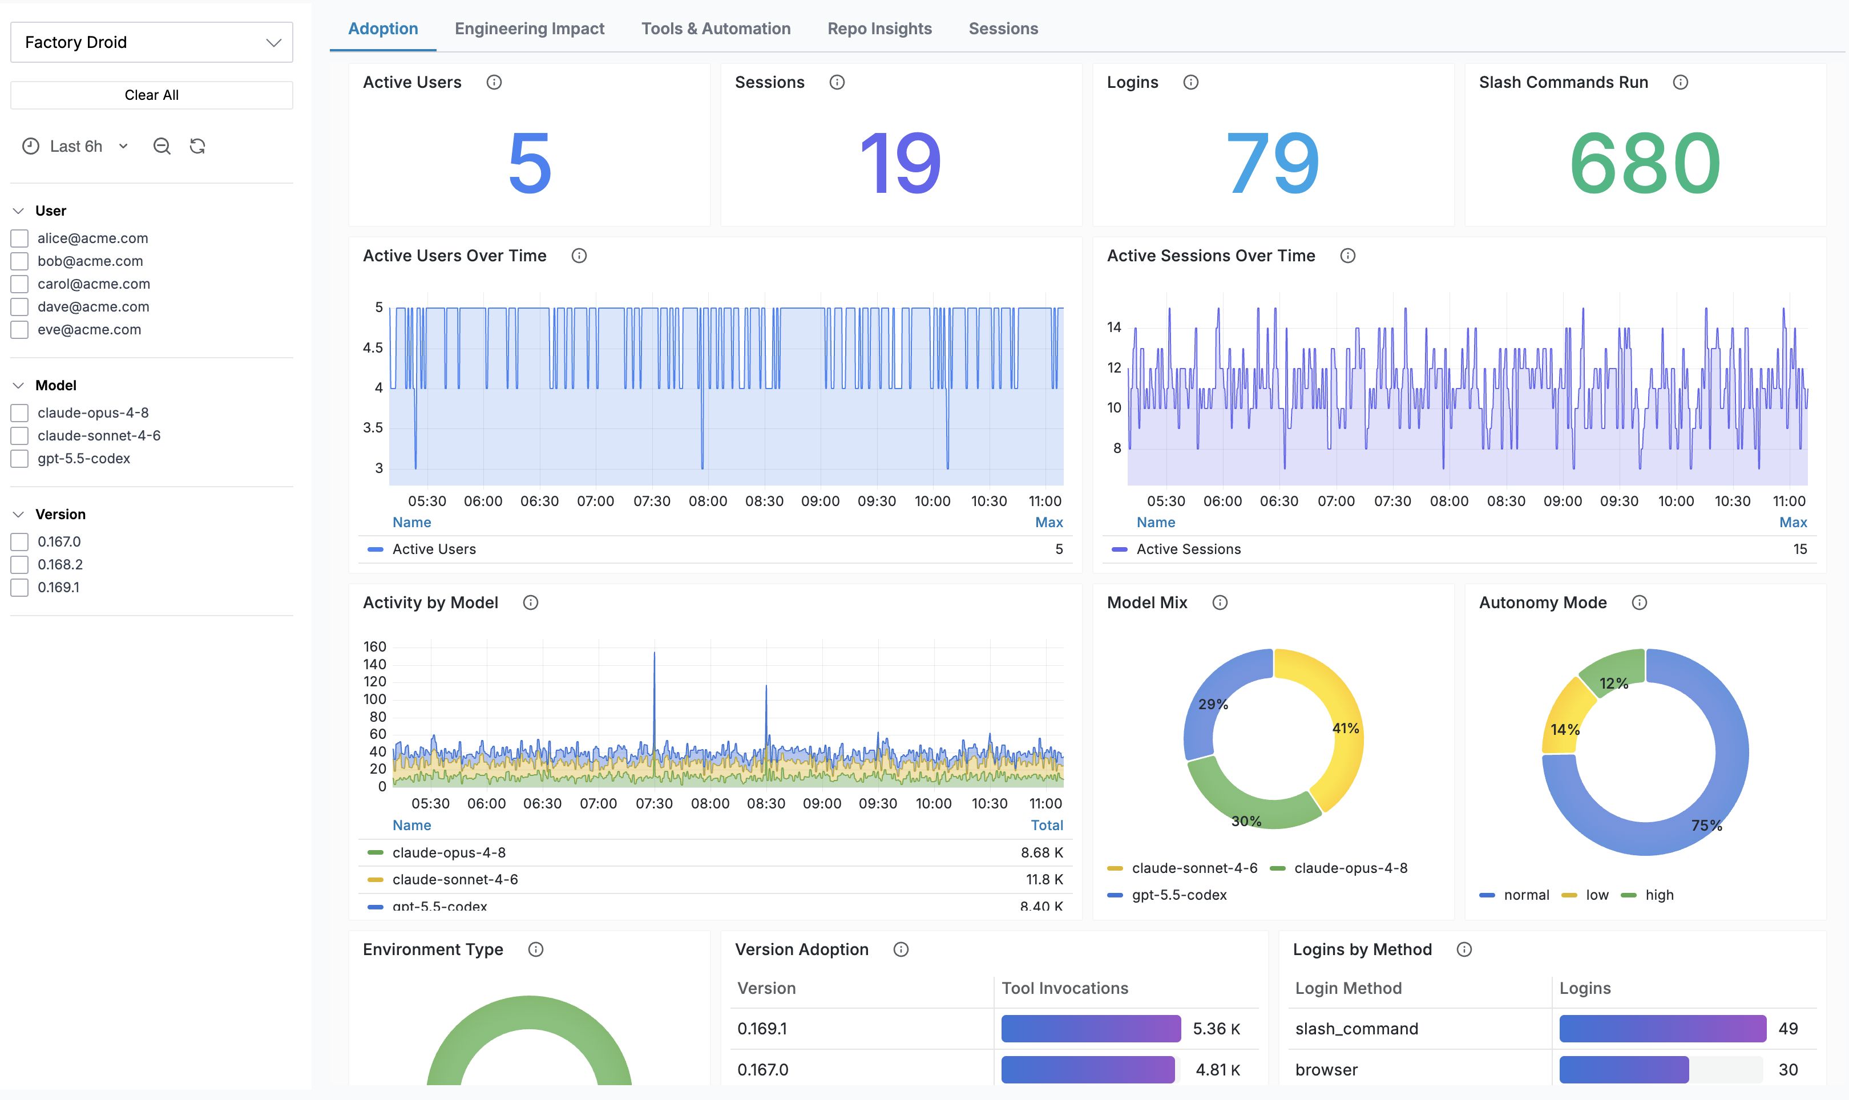1849x1100 pixels.
Task: Open Slash Commands Run info icon
Action: [x=1681, y=82]
